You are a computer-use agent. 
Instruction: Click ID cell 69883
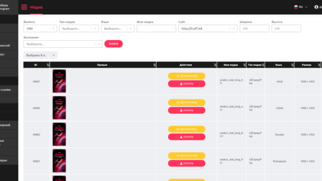[36, 135]
